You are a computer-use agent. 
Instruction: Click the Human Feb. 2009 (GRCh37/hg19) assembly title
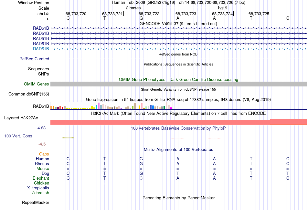pos(144,3)
